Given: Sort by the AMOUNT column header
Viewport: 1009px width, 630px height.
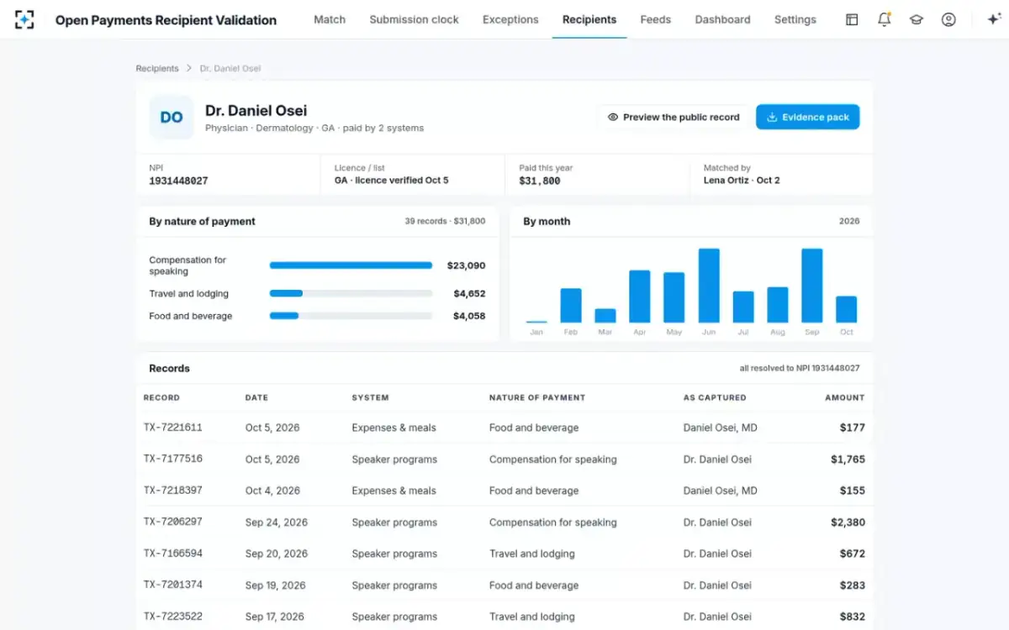Looking at the screenshot, I should (x=845, y=397).
